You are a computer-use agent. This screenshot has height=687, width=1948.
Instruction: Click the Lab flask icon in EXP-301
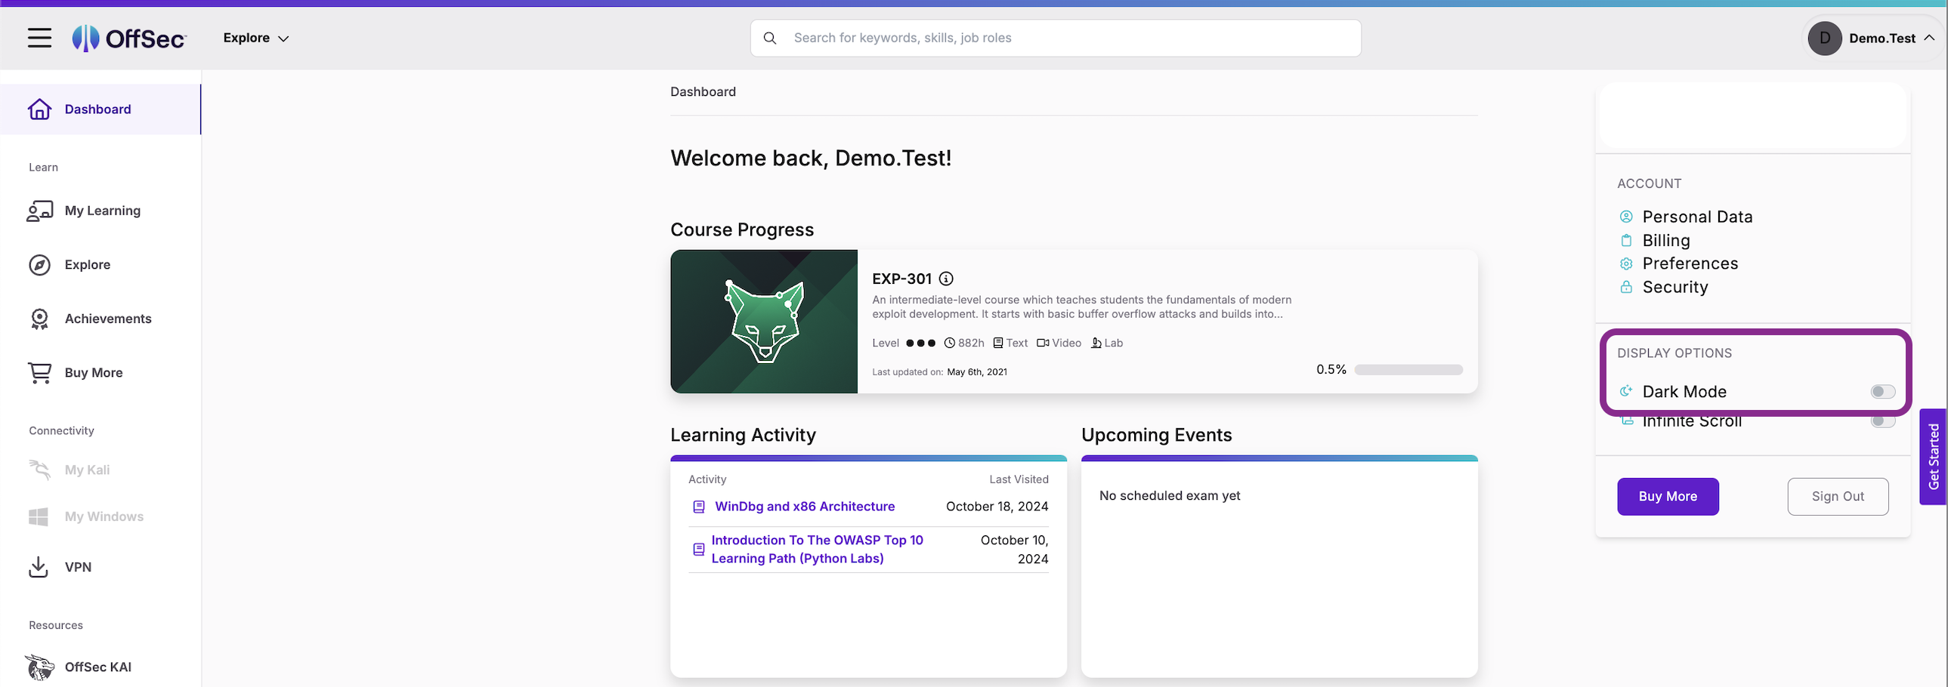[x=1096, y=343]
